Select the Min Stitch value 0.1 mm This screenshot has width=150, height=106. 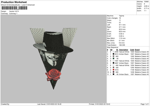[x=122, y=40]
